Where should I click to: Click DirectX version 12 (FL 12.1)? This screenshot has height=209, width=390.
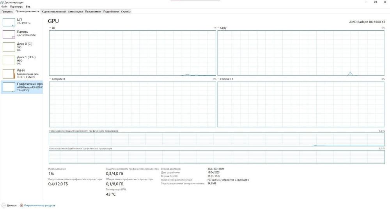click(x=213, y=176)
